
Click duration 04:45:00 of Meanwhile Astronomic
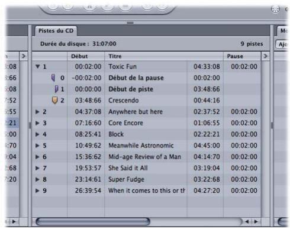tap(207, 146)
